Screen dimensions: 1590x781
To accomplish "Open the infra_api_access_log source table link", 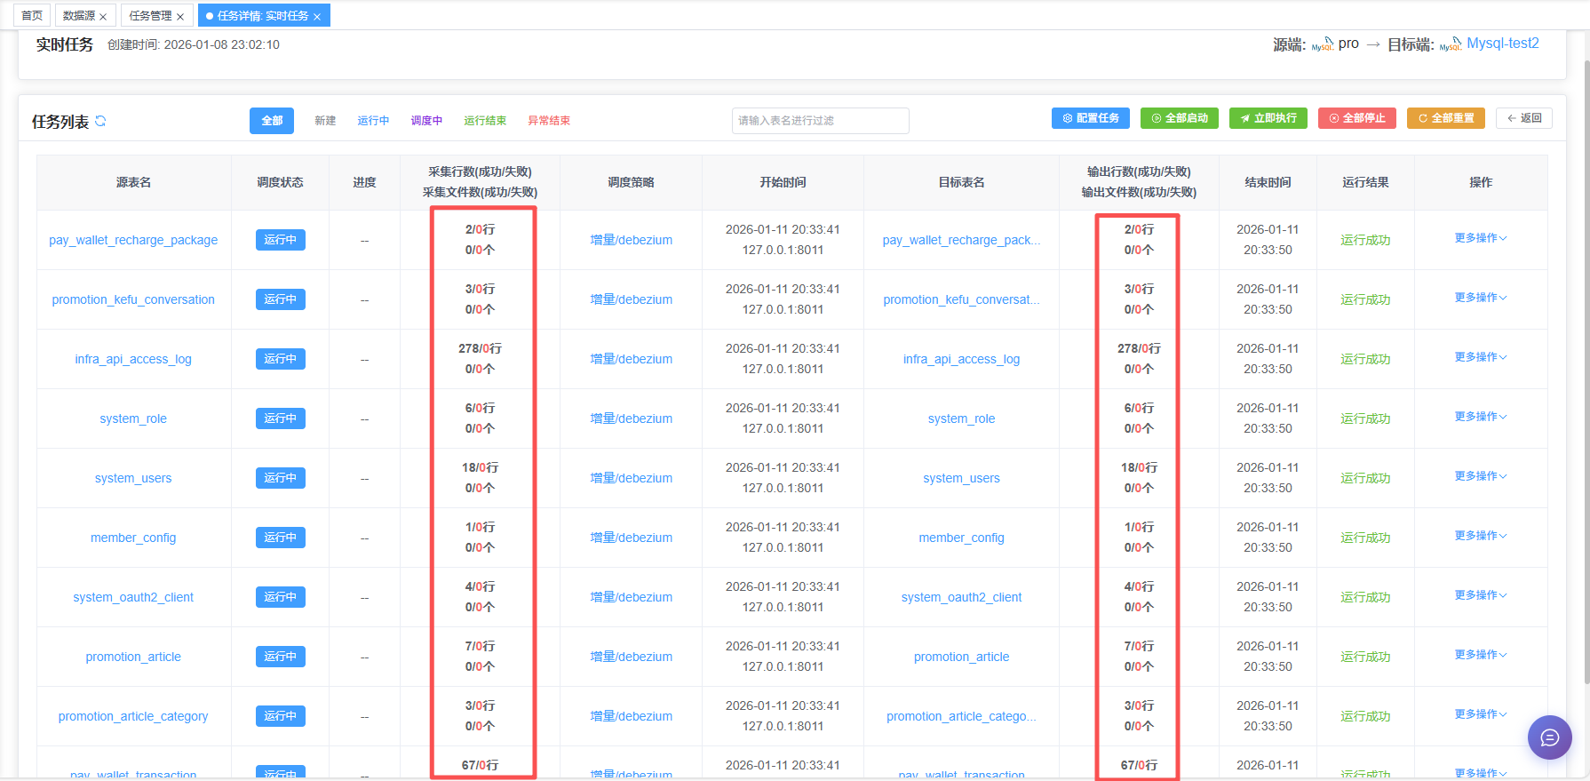I will tap(133, 359).
